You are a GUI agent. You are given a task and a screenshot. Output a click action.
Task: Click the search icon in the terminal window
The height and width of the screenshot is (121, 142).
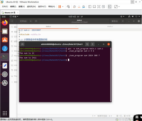click(x=87, y=44)
